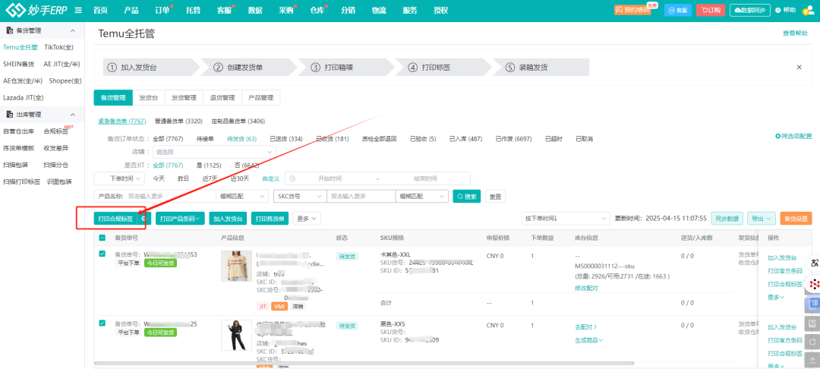
Task: Filter status by 已送货 (334)
Action: [286, 138]
